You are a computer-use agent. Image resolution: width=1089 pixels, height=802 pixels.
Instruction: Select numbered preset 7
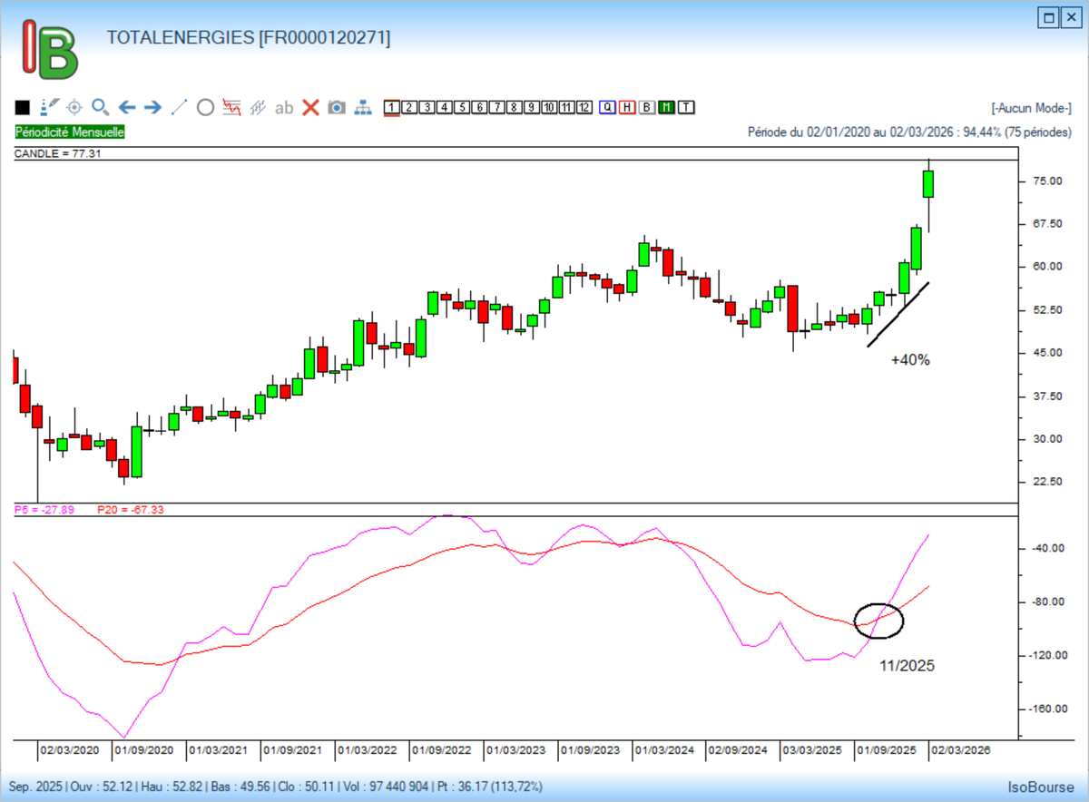(x=496, y=108)
